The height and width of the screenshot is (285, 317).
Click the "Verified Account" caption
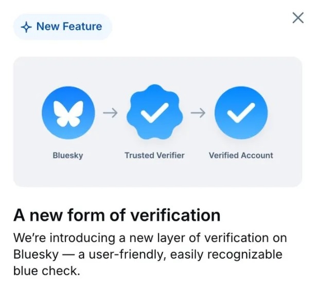tap(240, 155)
